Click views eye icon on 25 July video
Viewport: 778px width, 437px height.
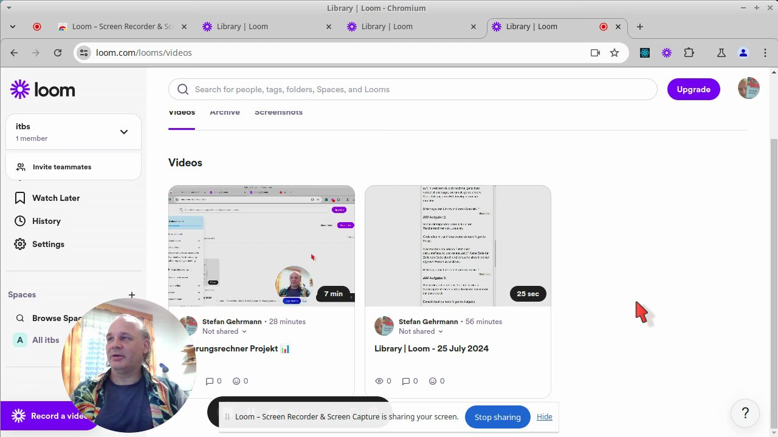point(379,381)
